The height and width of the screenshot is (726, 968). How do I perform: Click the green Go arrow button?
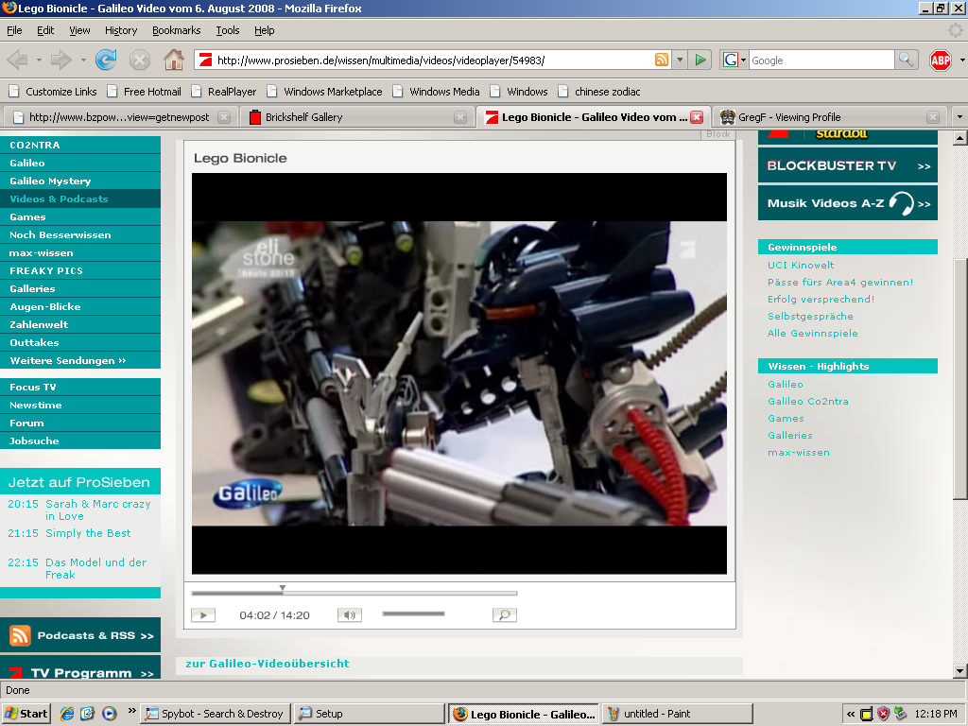pyautogui.click(x=700, y=60)
